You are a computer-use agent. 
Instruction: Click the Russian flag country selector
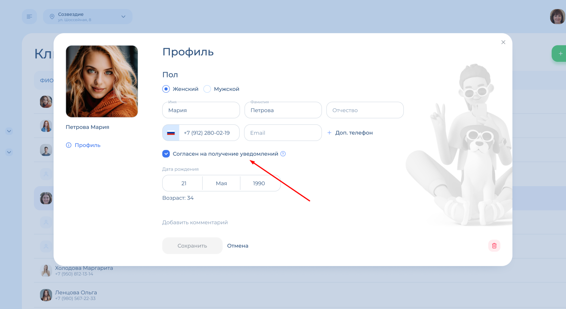[171, 133]
